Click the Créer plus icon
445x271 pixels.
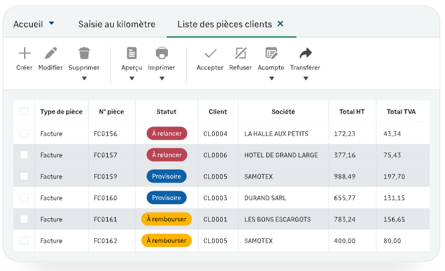tap(24, 54)
